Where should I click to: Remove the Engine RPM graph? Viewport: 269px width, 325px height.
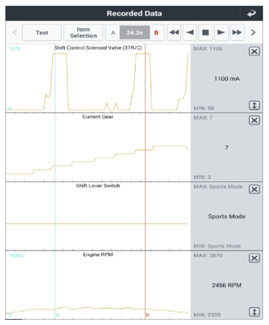tap(254, 258)
